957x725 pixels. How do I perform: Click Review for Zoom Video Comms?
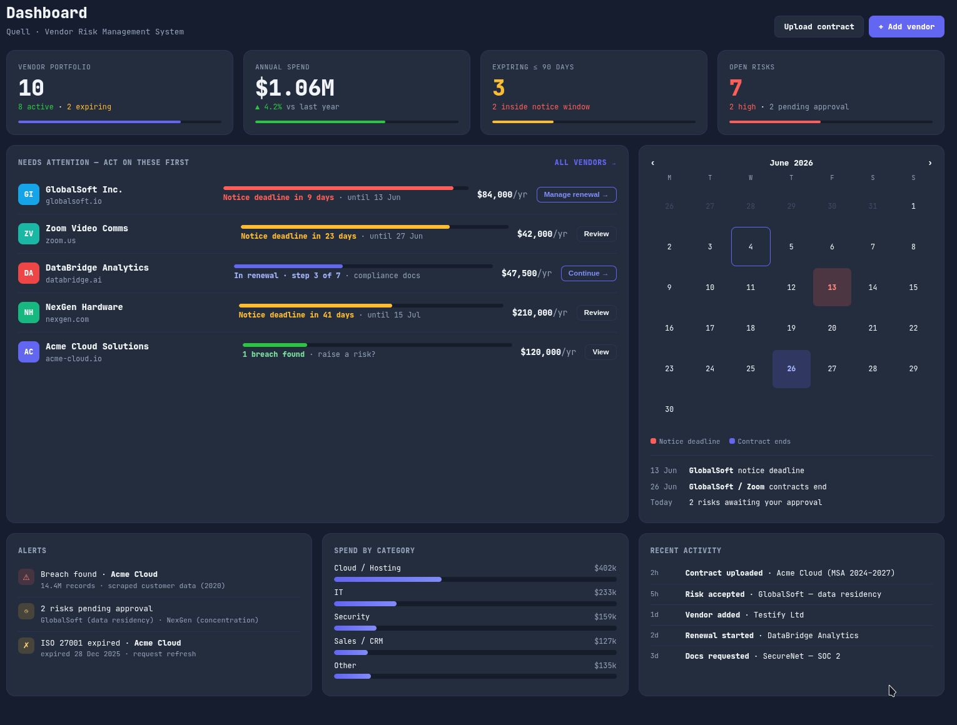click(596, 234)
